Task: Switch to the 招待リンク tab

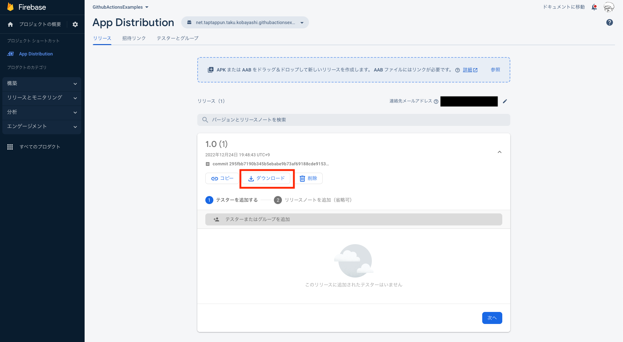Action: [134, 38]
